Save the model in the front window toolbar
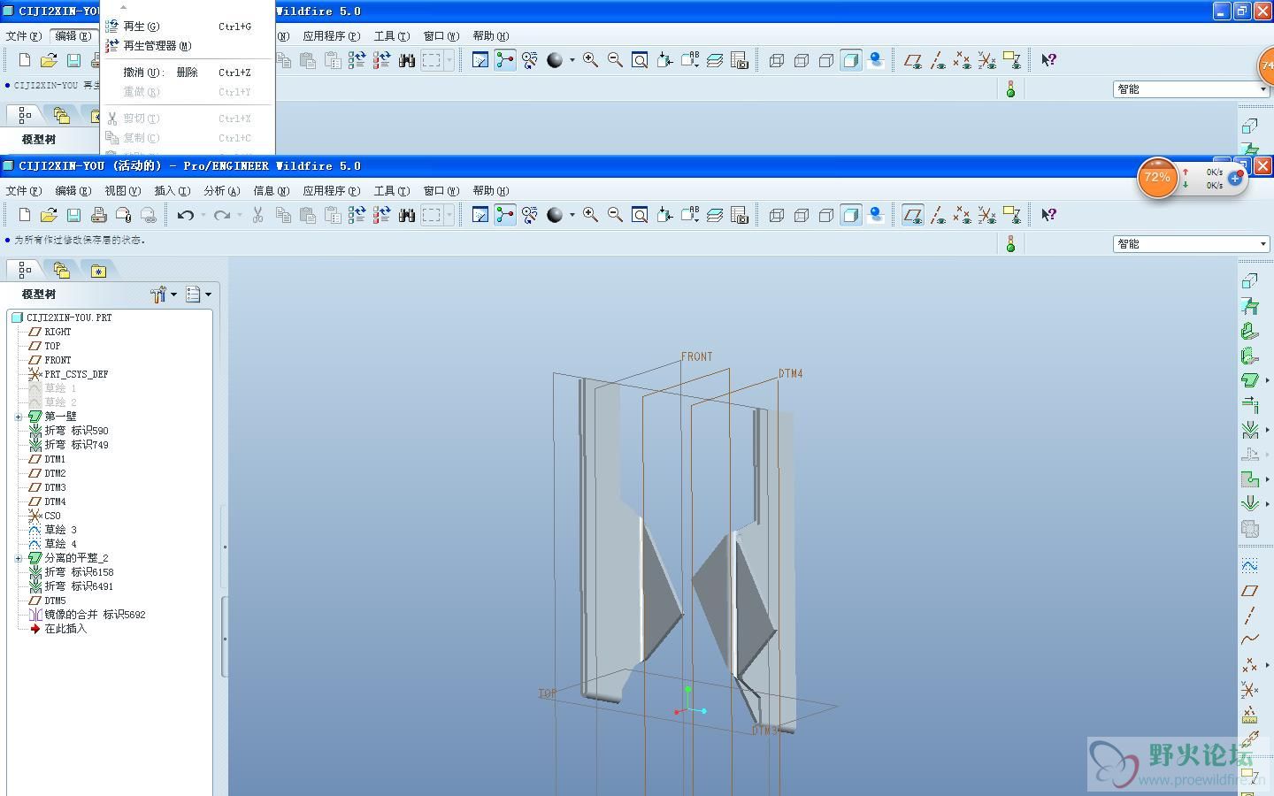 73,215
